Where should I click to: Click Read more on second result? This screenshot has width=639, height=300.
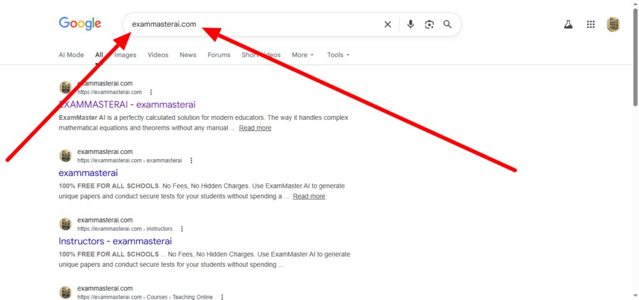point(309,196)
